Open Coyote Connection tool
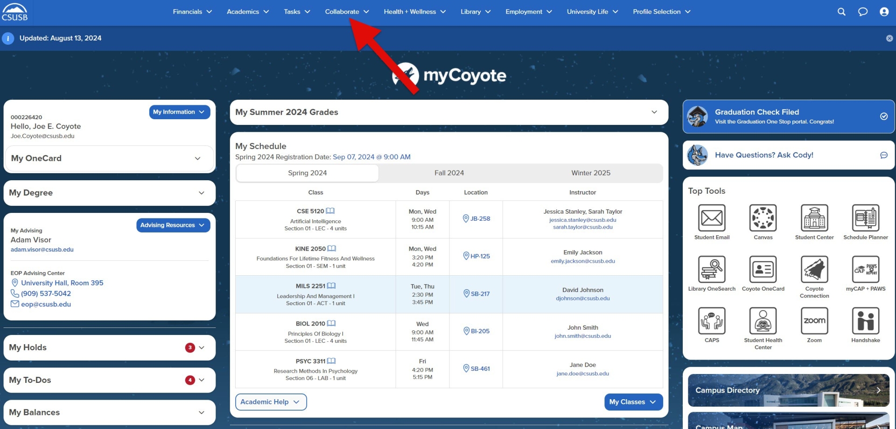The height and width of the screenshot is (429, 896). coord(814,269)
